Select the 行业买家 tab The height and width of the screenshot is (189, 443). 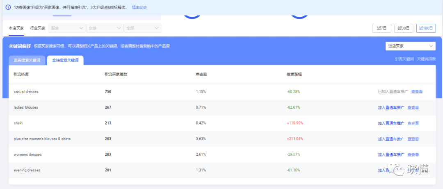[x=38, y=28]
